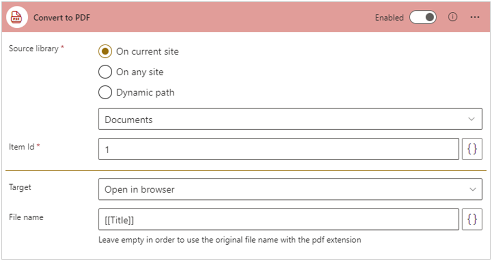Click the hint text below File name
The width and height of the screenshot is (492, 261).
point(229,240)
